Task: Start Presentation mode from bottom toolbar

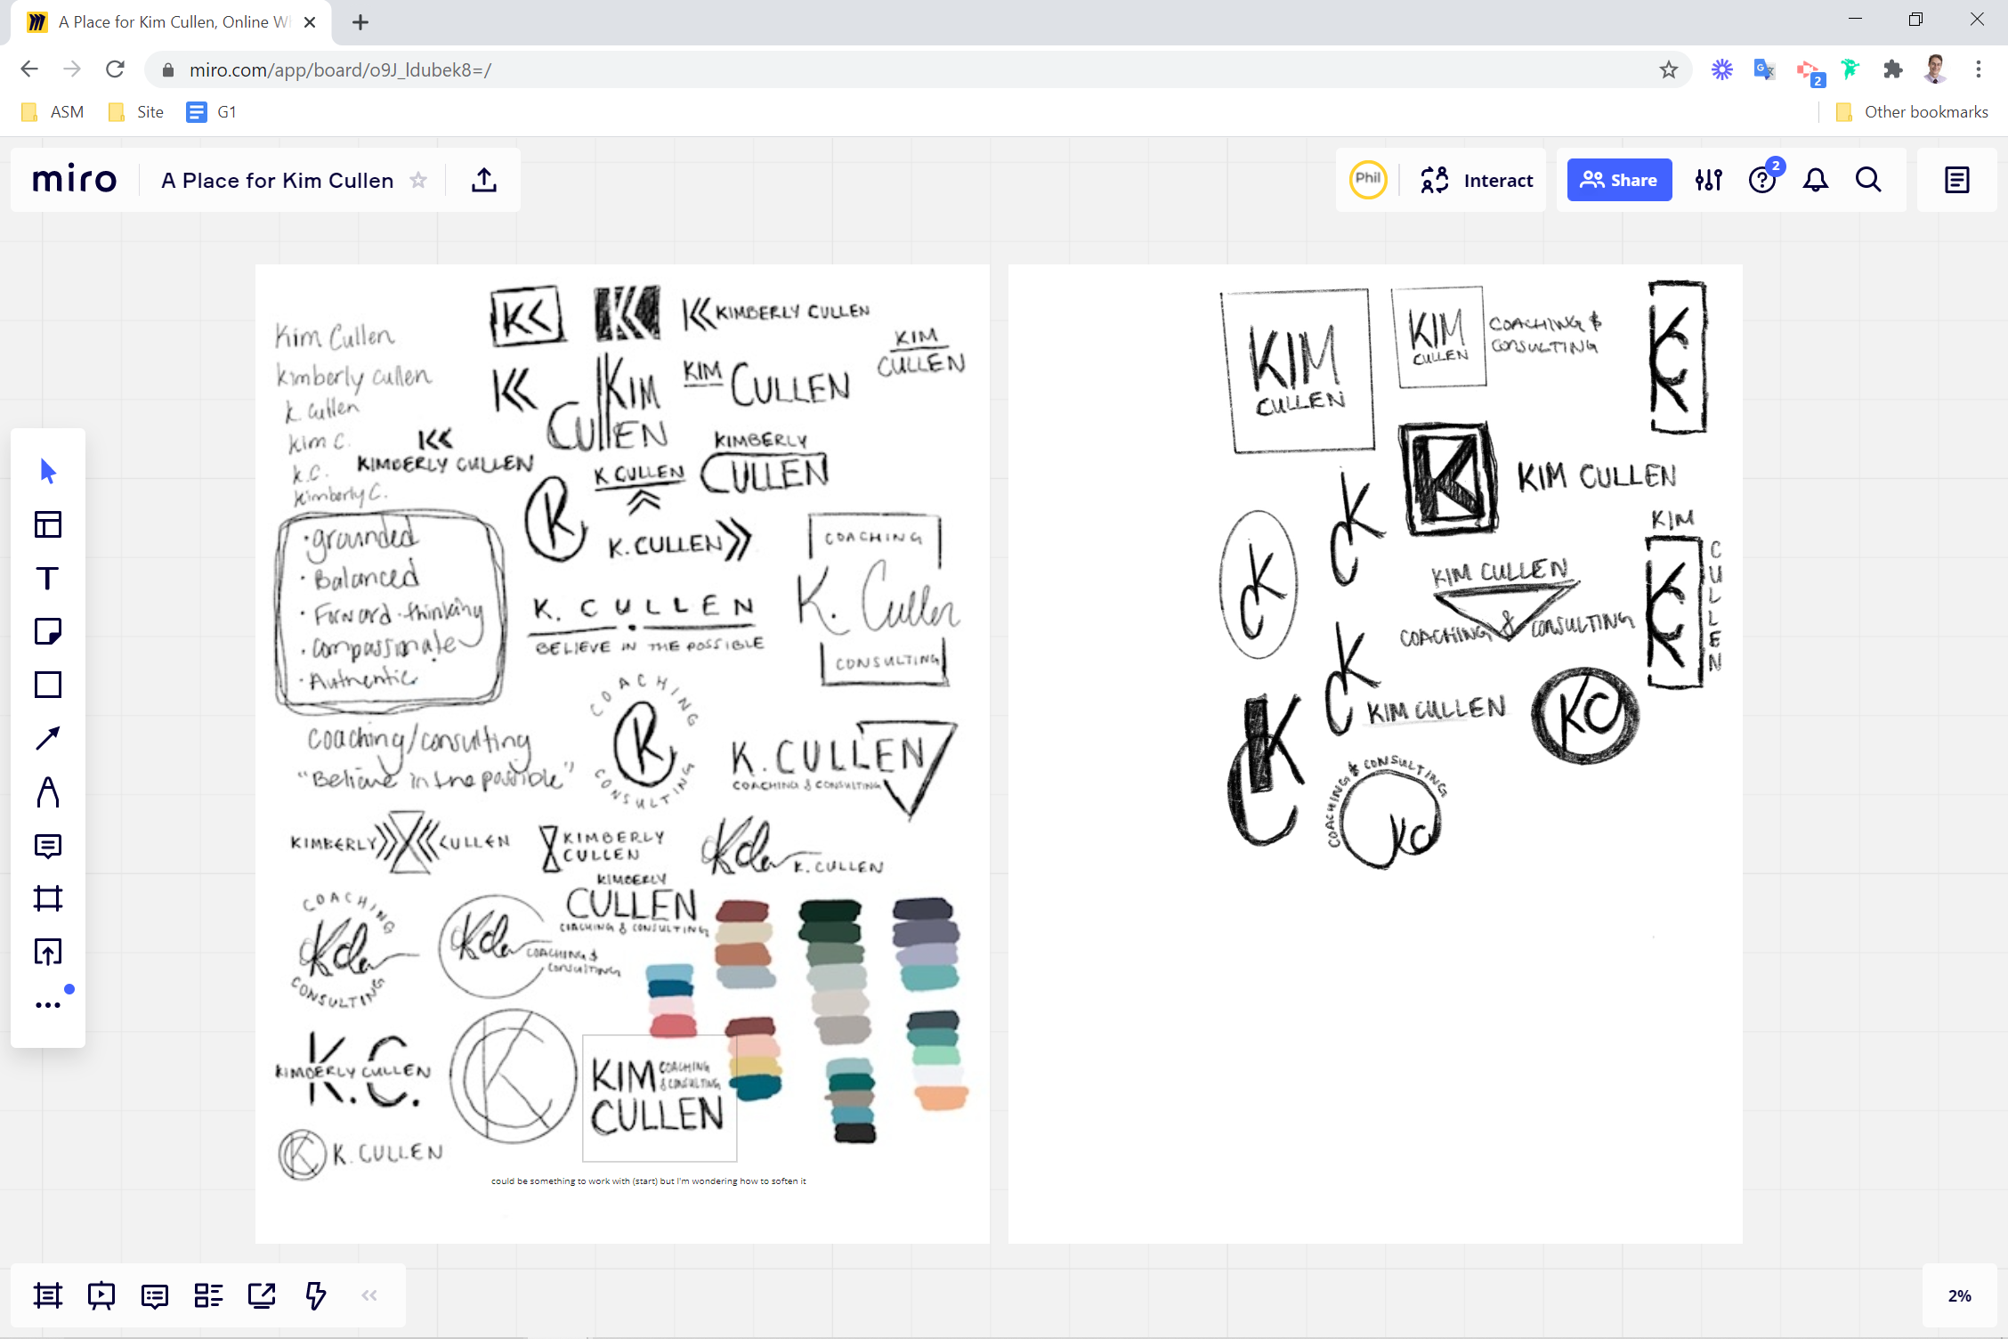Action: pos(101,1295)
